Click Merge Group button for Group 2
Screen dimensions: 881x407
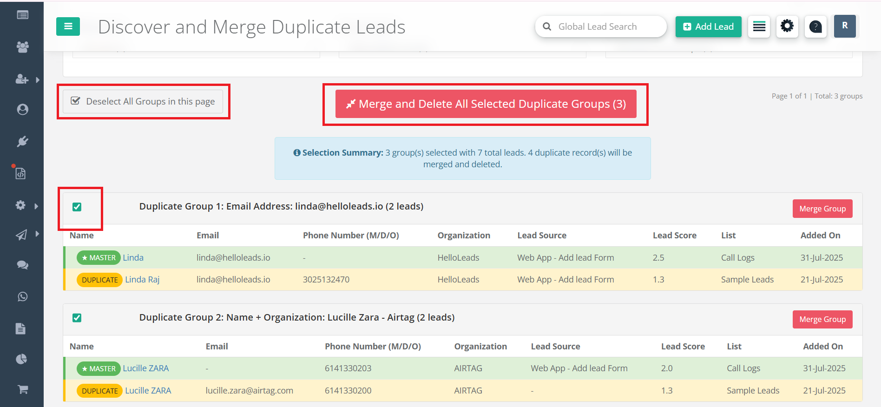pyautogui.click(x=822, y=319)
